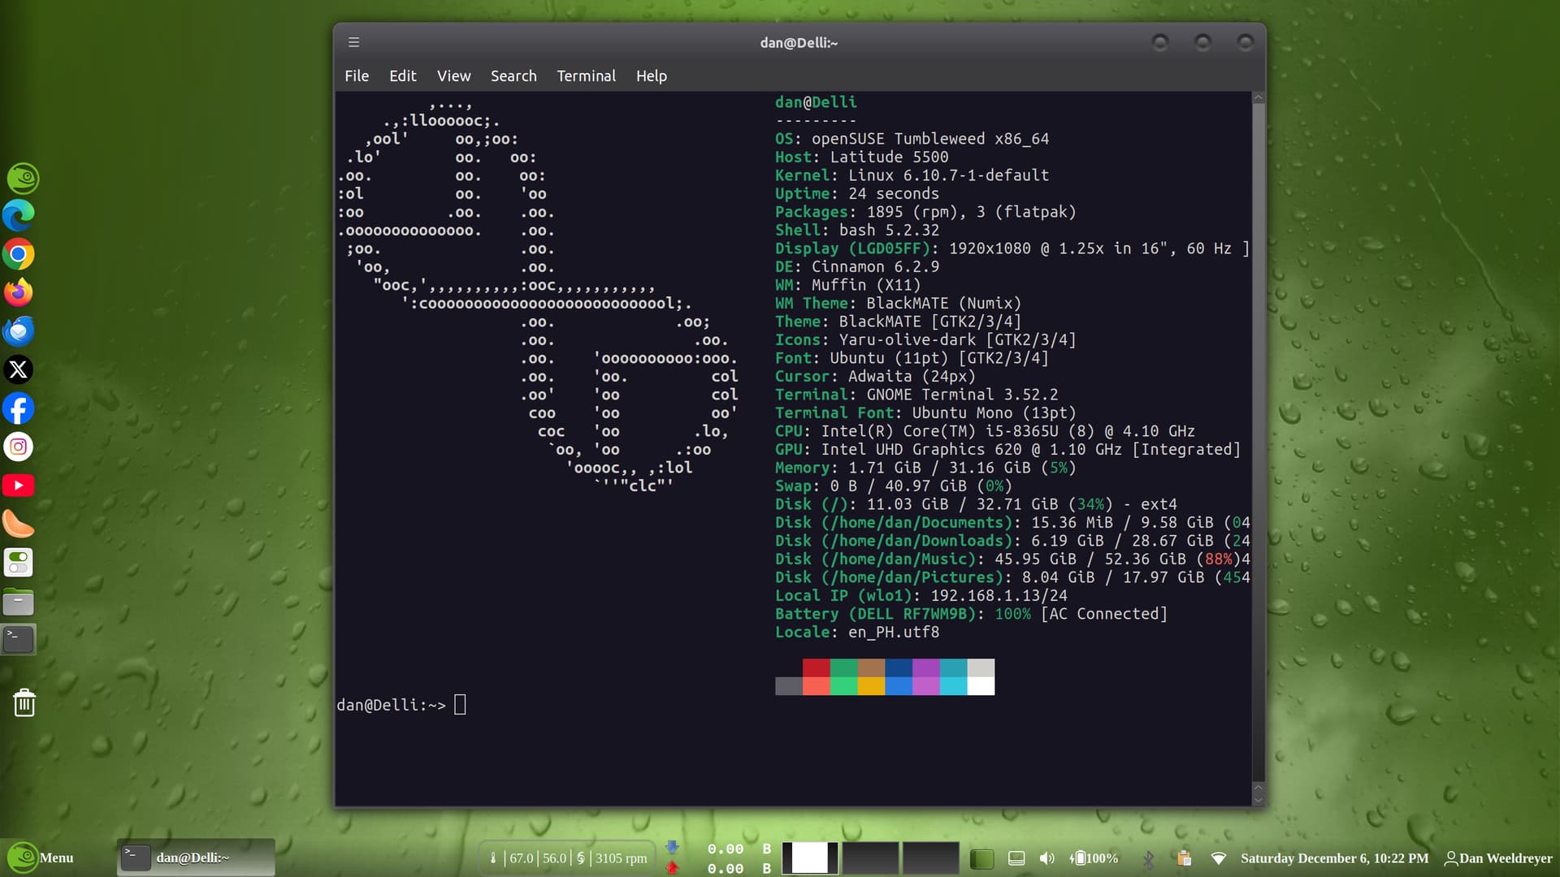Click the Bluetooth tray icon
The image size is (1560, 877).
[1148, 858]
